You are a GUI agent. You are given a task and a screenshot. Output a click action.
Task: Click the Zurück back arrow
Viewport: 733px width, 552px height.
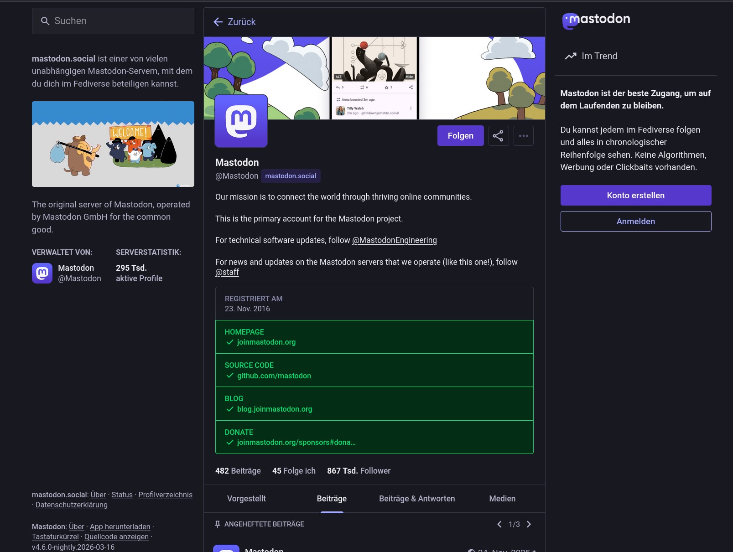218,22
